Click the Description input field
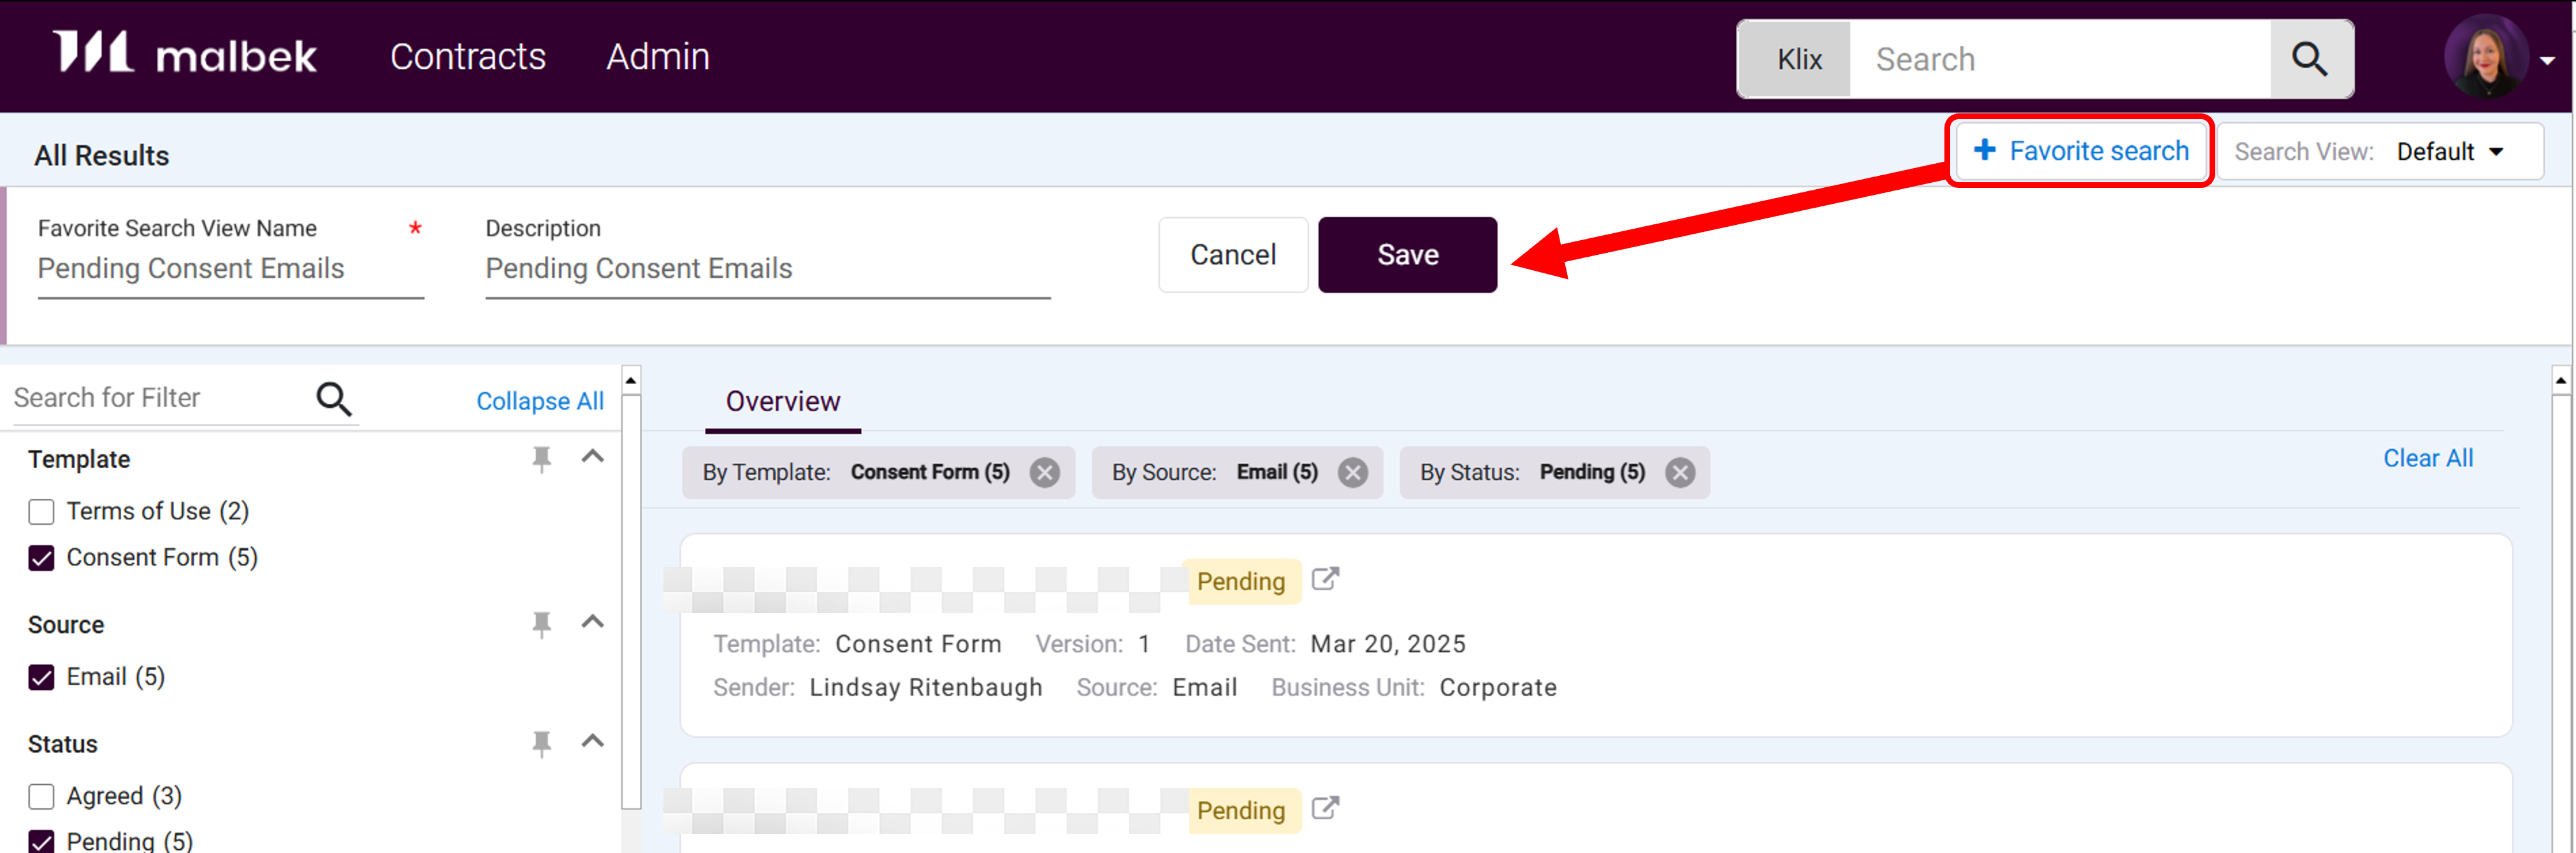2576x853 pixels. pyautogui.click(x=768, y=269)
